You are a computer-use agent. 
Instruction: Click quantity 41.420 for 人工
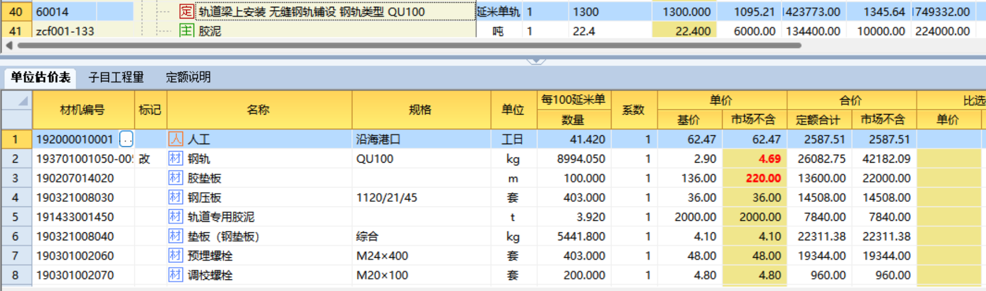click(x=574, y=139)
